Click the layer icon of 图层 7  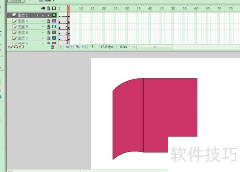click(x=14, y=38)
